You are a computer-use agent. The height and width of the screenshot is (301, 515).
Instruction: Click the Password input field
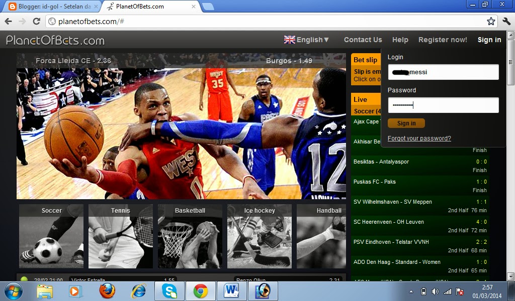coord(443,105)
